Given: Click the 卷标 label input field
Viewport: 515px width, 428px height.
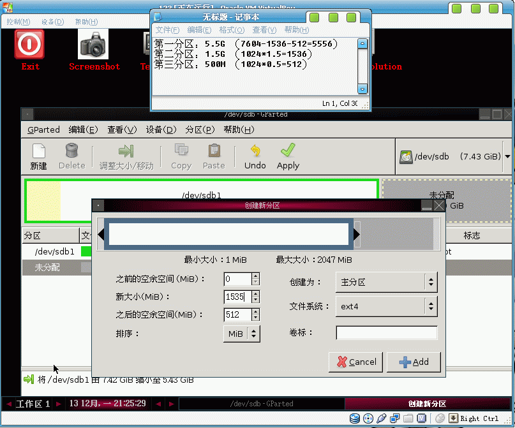Looking at the screenshot, I should point(387,332).
